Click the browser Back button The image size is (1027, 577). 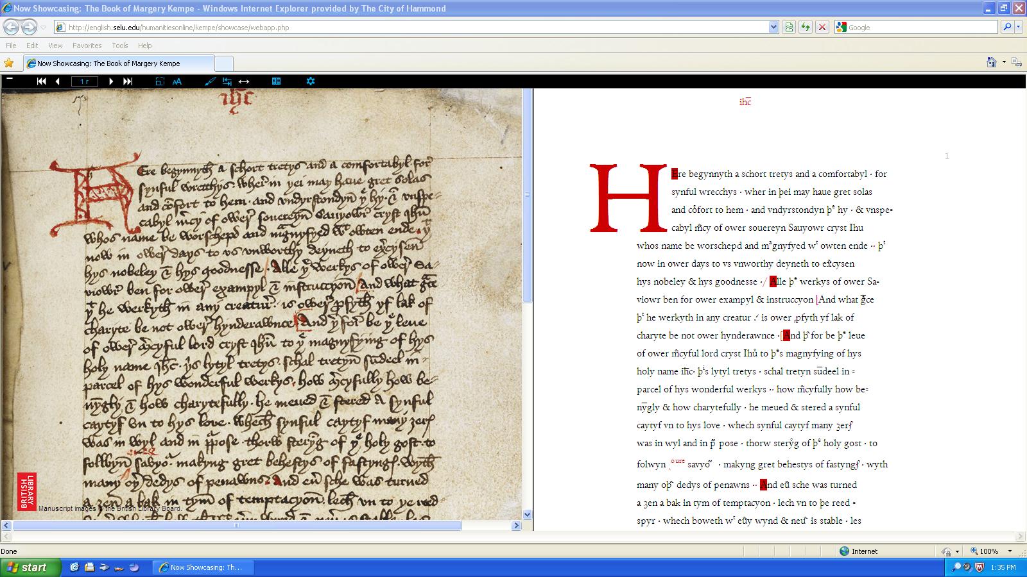(11, 27)
